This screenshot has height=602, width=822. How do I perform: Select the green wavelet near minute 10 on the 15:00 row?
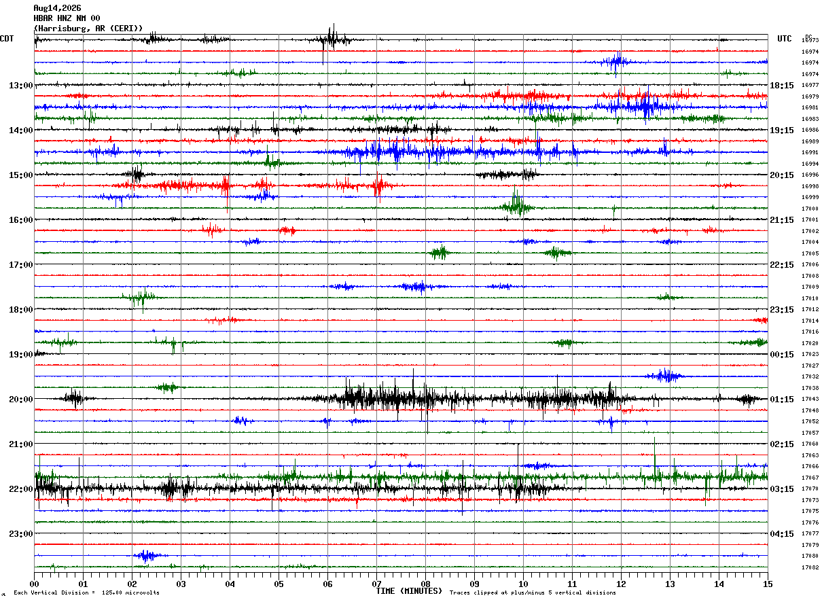coord(518,207)
